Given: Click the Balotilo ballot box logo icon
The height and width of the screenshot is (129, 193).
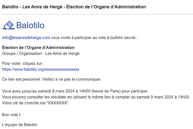Looking at the screenshot, I should (9, 25).
